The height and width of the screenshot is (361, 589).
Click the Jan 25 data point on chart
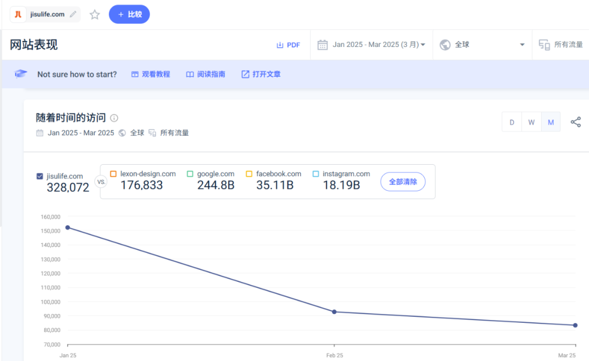pos(68,227)
